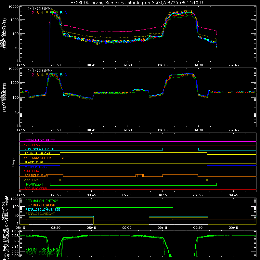Click the NON_SOLAR_EVENT flag label
Screen dimensions: 260x260
coord(39,149)
